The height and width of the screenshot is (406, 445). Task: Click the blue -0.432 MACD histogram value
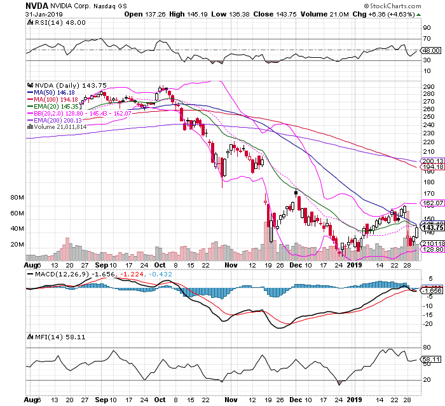[x=160, y=274]
